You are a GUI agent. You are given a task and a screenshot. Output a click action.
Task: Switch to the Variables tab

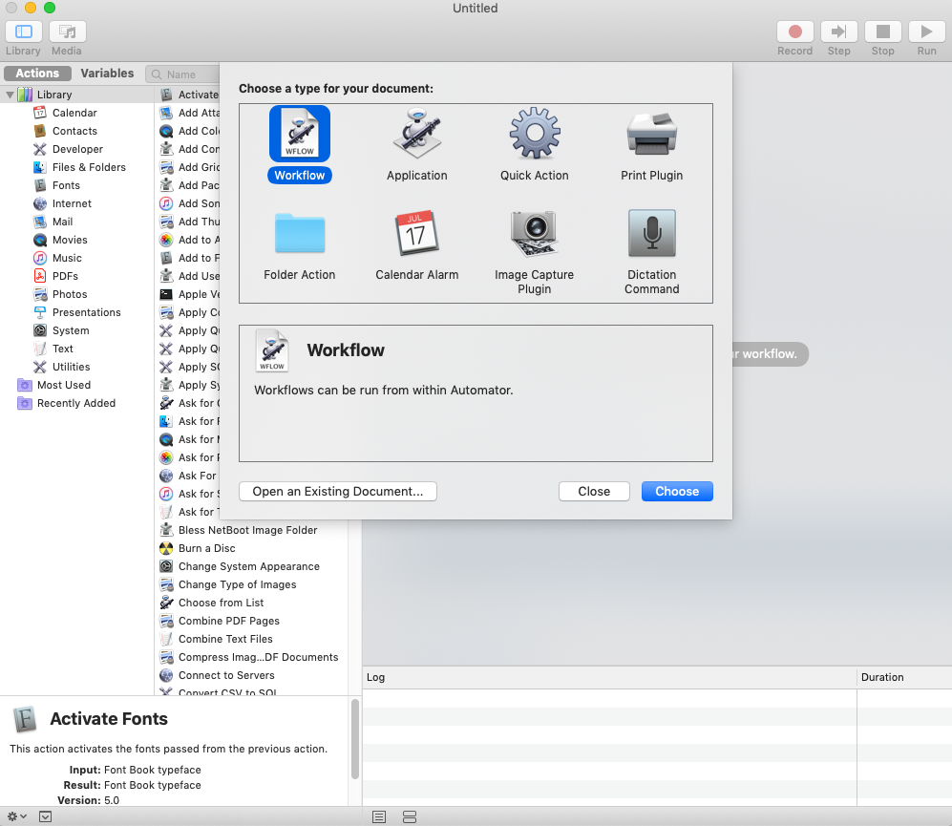click(107, 74)
